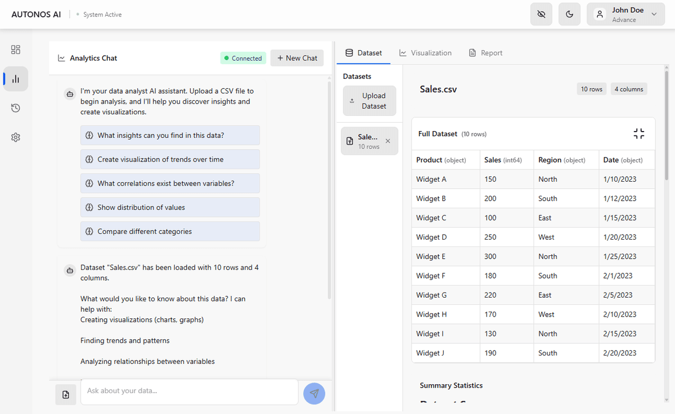The height and width of the screenshot is (414, 675).
Task: Collapse the Full Dataset table view
Action: tap(638, 133)
